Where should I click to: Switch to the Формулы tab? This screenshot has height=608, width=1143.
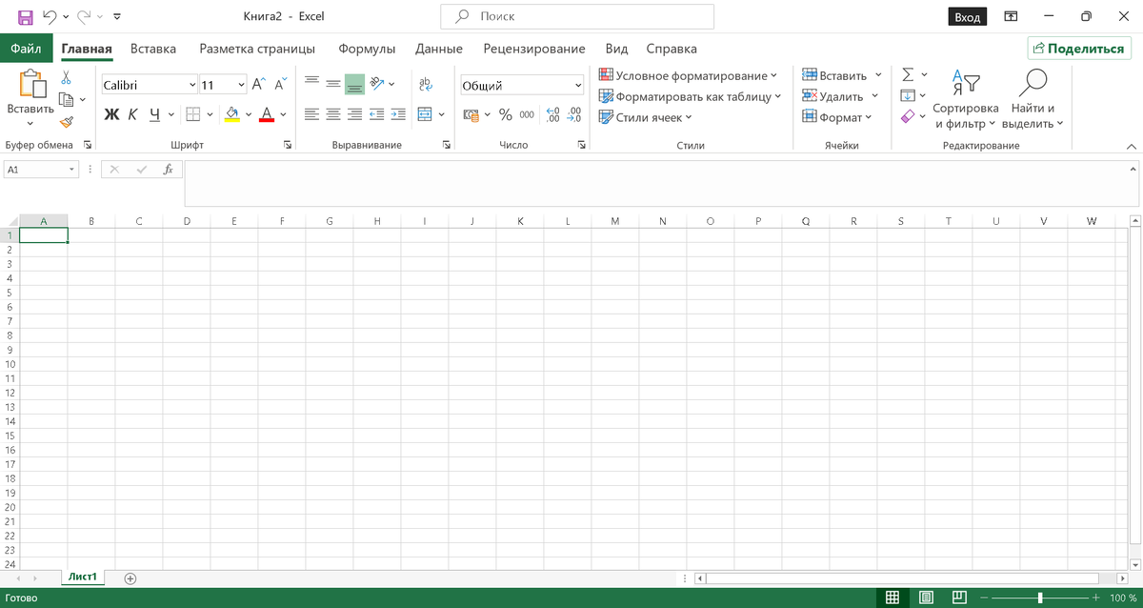coord(367,49)
